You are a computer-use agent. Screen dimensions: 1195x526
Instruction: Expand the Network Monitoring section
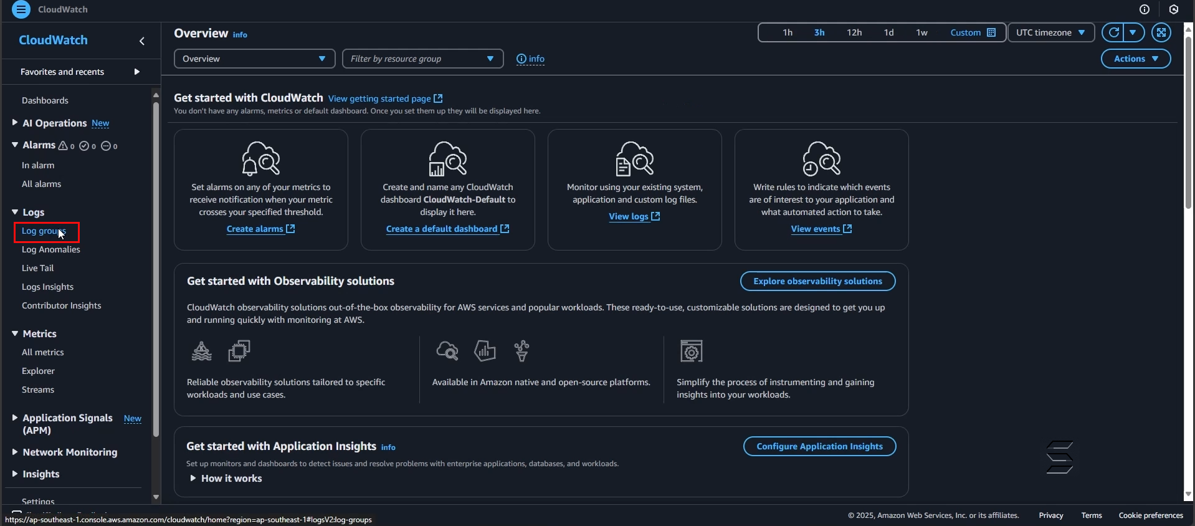14,452
